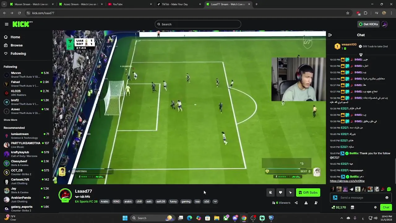This screenshot has height=223, width=396.
Task: Open the user profile avatar menu
Action: [385, 24]
